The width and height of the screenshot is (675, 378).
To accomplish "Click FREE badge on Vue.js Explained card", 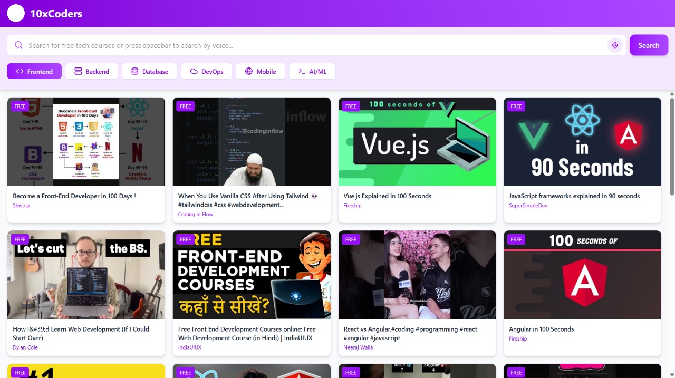I will pyautogui.click(x=351, y=106).
